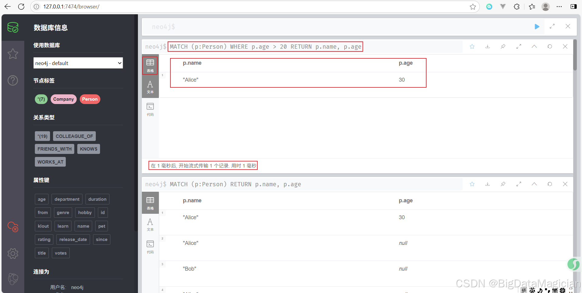Viewport: 582px width, 293px height.
Task: Select the WORKS_AT relationship type
Action: tap(50, 162)
